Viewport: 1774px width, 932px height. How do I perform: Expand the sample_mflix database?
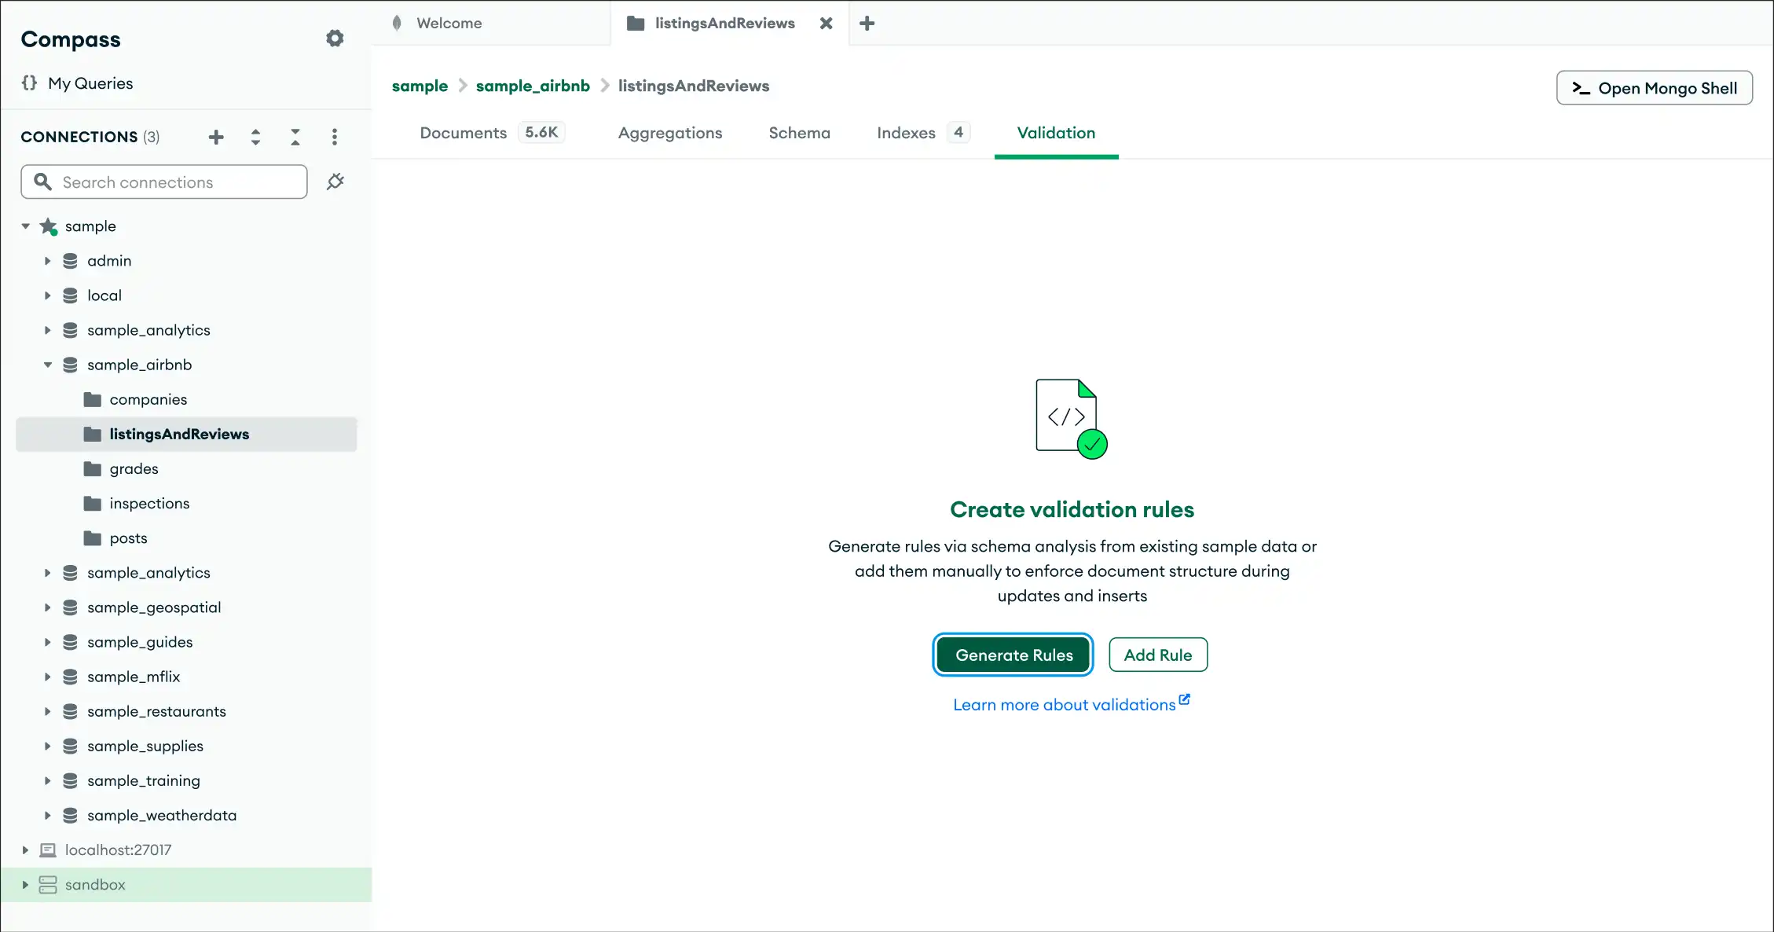[47, 677]
